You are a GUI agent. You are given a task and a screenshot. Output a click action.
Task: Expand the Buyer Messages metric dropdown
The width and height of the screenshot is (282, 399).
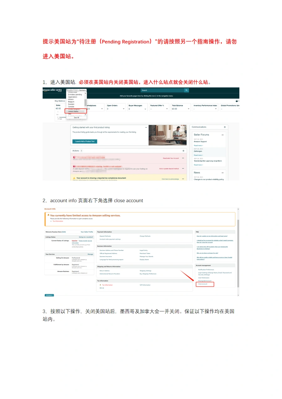146,109
